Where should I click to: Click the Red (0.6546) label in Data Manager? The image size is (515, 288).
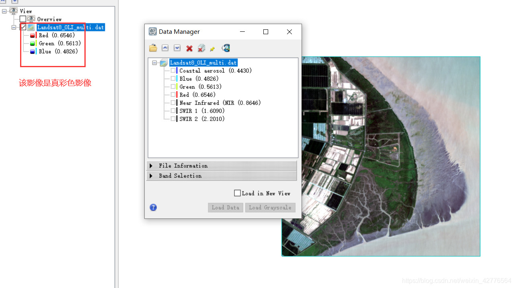point(197,95)
